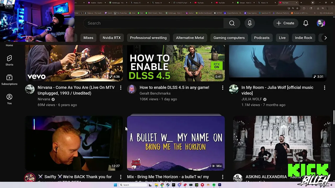
Task: Bookmark this page with star icon
Action: pos(297,8)
